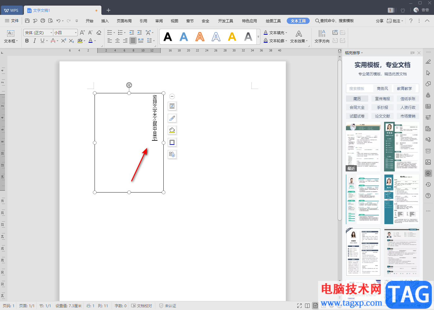The height and width of the screenshot is (310, 434).
Task: Create text box link icon
Action: 335,33
